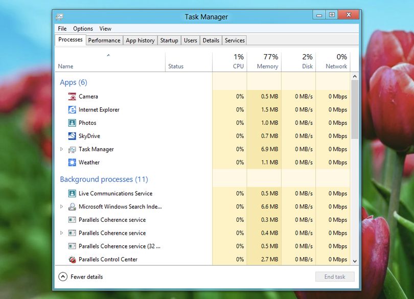Screen dimensions: 414x299
Task: Click the Microsoft Windows Search Indexer icon
Action: [72, 206]
